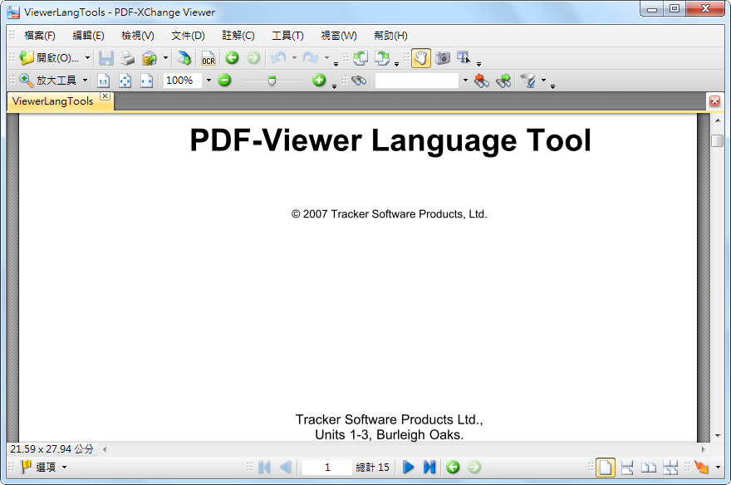This screenshot has height=485, width=731.
Task: Open the 檔案(F) menu
Action: coord(38,36)
